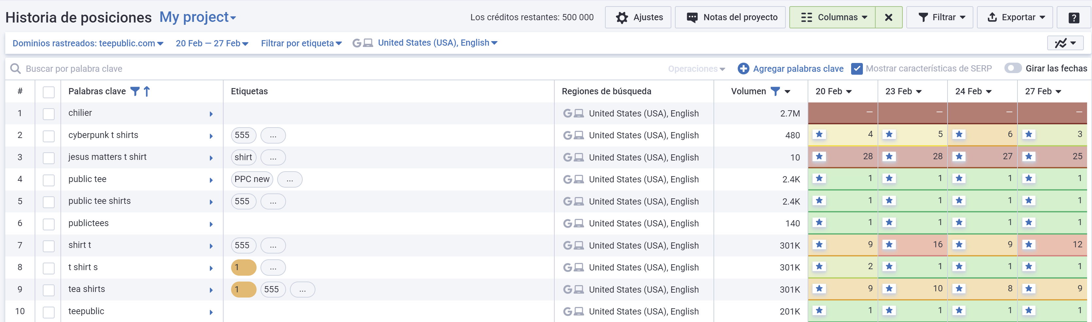Image resolution: width=1092 pixels, height=322 pixels.
Task: Click the Notas del proyecto button
Action: [x=730, y=18]
